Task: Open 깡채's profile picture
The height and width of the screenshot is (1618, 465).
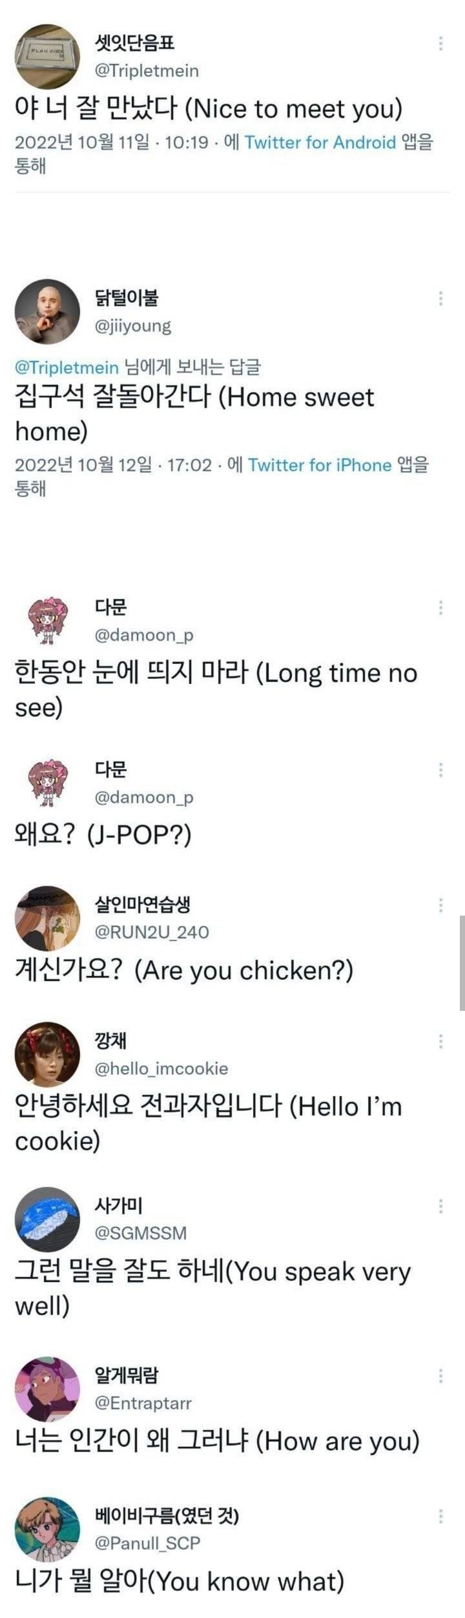Action: coord(46,1053)
